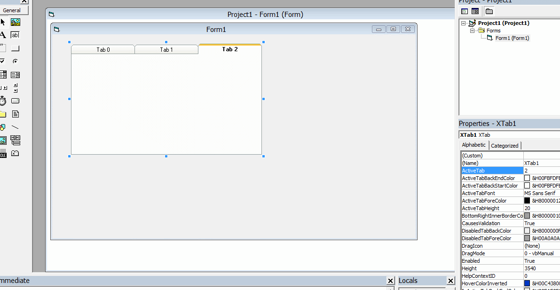Toggle the CausesValidation property value
This screenshot has width=560, height=290.
click(541, 223)
